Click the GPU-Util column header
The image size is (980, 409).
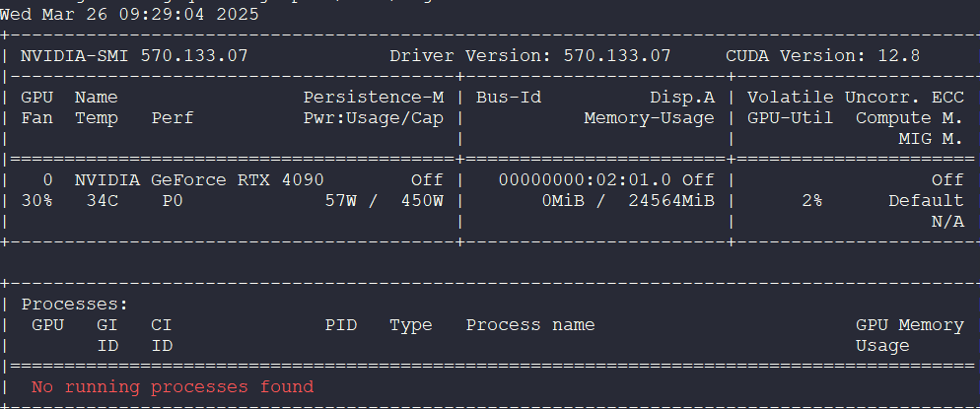pos(790,118)
